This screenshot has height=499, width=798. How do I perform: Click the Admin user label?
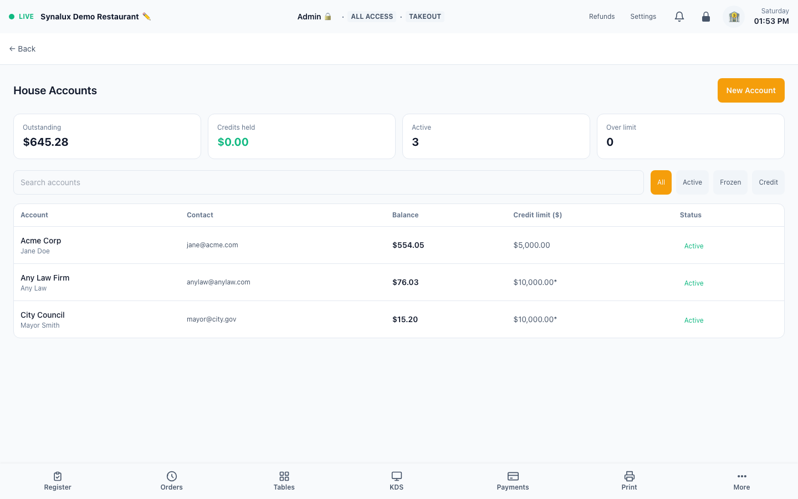(309, 17)
